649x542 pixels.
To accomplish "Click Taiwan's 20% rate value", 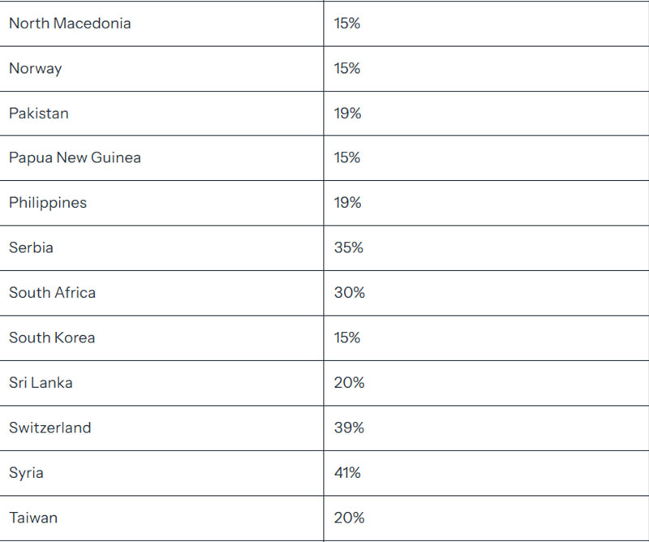I will [350, 518].
